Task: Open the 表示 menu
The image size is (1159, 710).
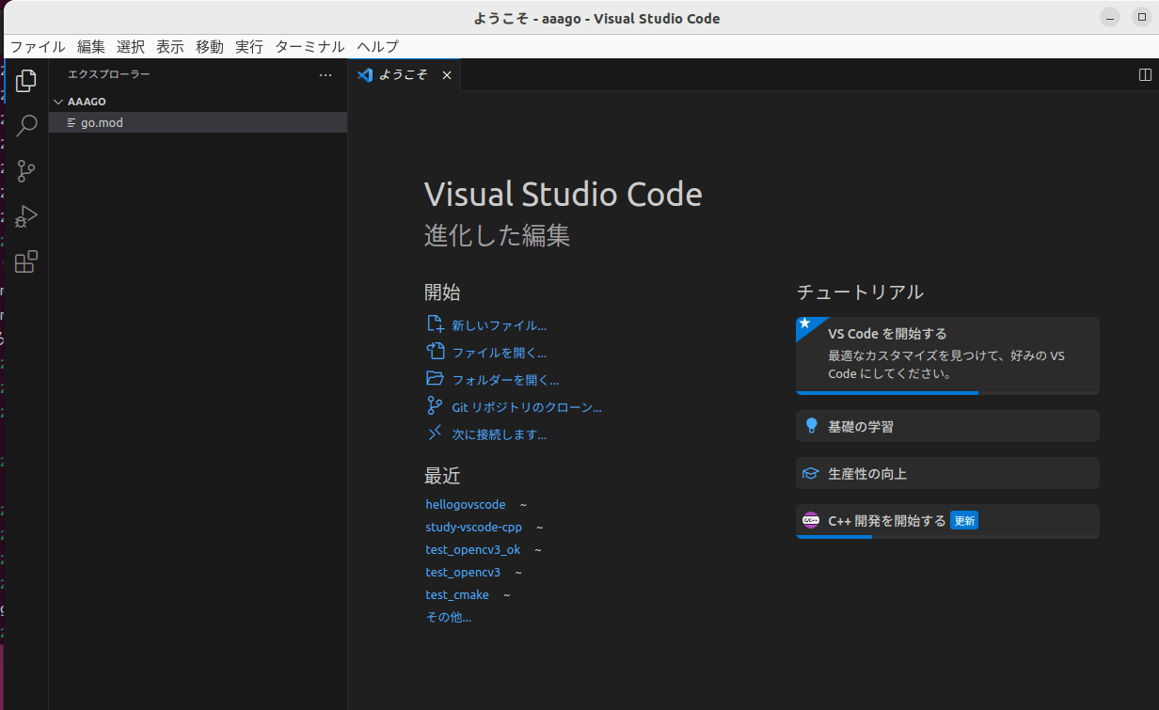Action: (x=170, y=46)
